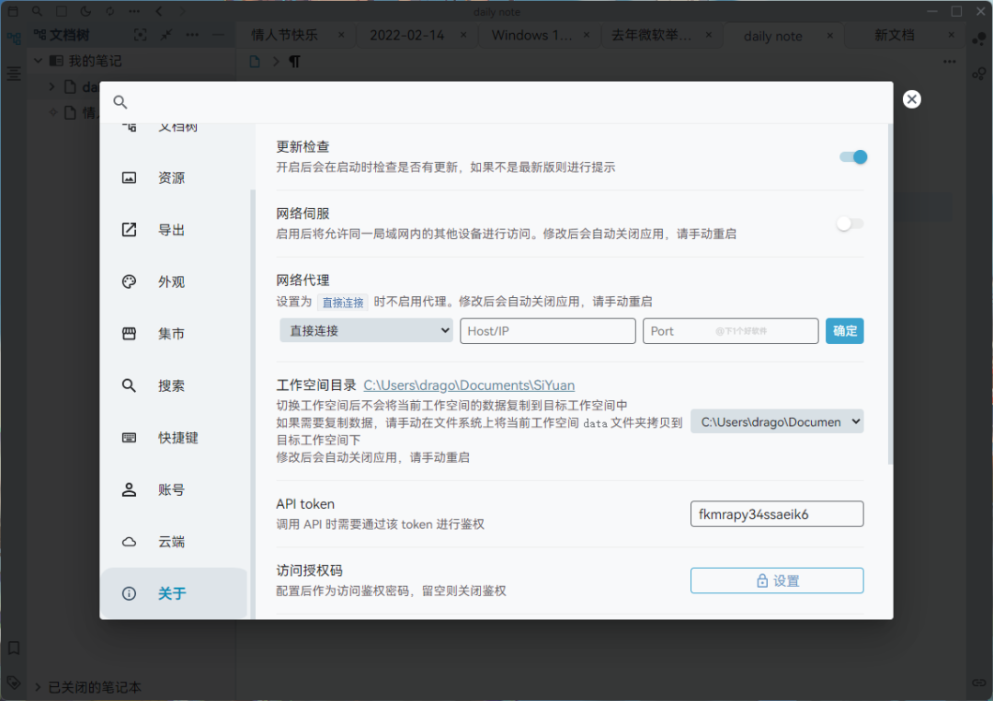This screenshot has width=993, height=701.
Task: Open the bookmark panel icon
Action: [x=14, y=648]
